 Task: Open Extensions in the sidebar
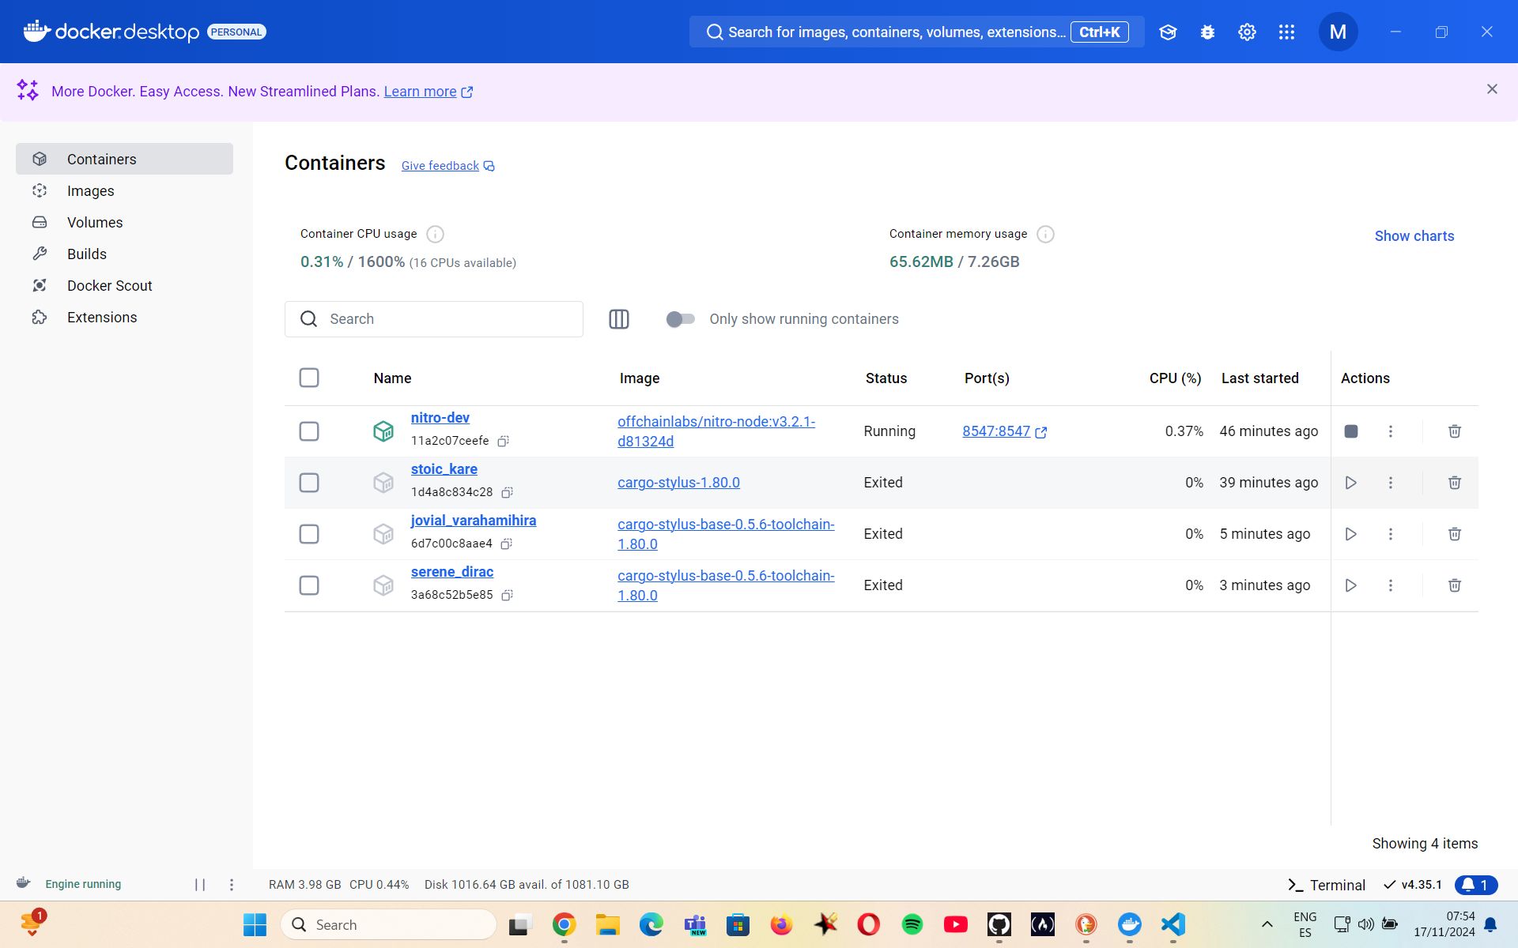(x=124, y=317)
